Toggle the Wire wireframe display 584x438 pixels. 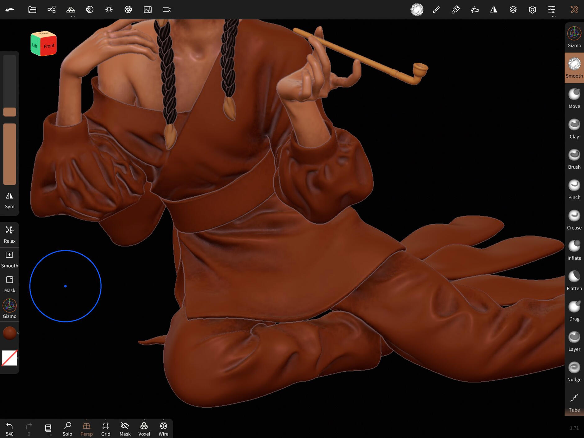[x=163, y=429]
